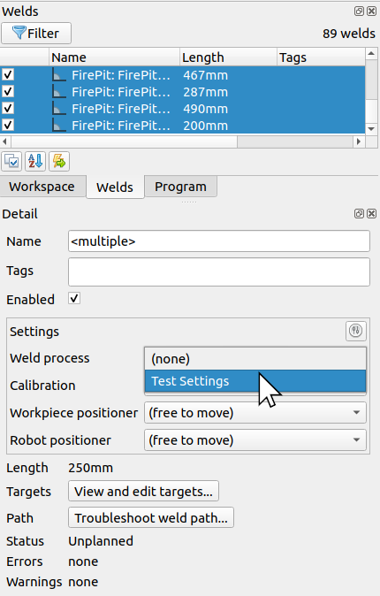Click the A-Z sort icon
The width and height of the screenshot is (380, 596).
tap(35, 162)
